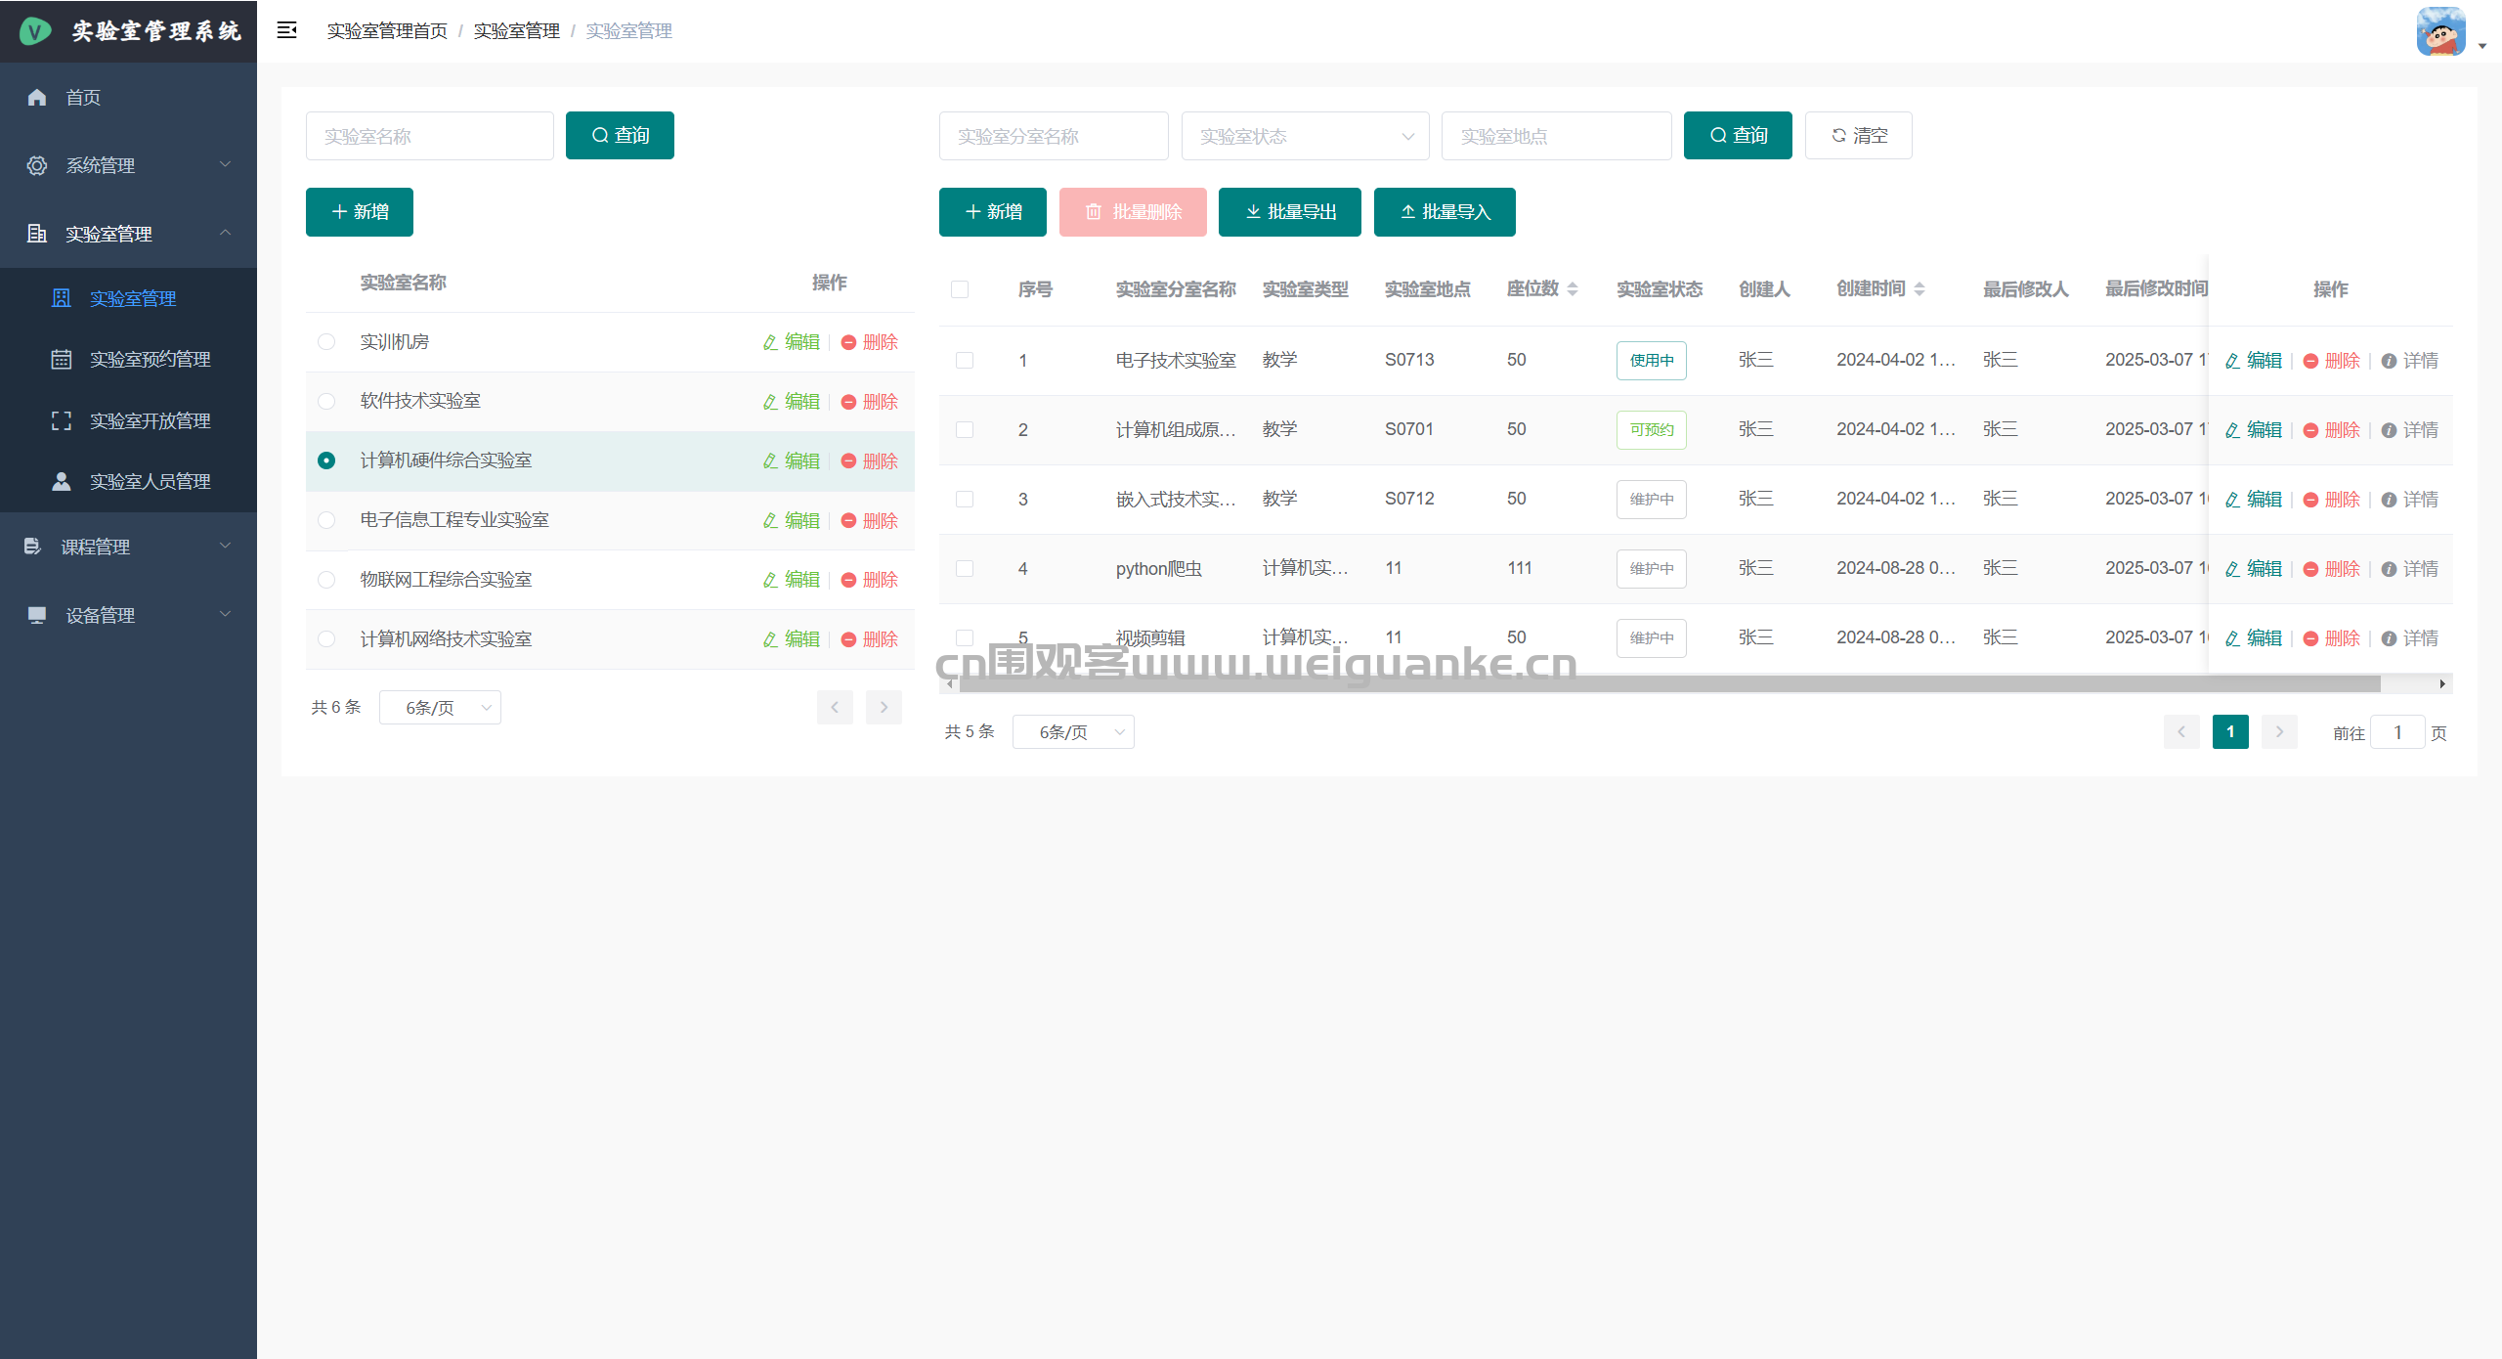This screenshot has height=1359, width=2502.
Task: Open 实验室开放管理 menu item
Action: [150, 420]
